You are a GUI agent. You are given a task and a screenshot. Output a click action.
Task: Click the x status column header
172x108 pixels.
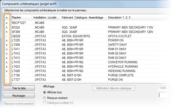[7, 17]
